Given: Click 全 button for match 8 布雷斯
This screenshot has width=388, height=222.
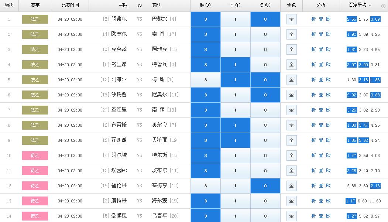Looking at the screenshot, I should (292, 125).
